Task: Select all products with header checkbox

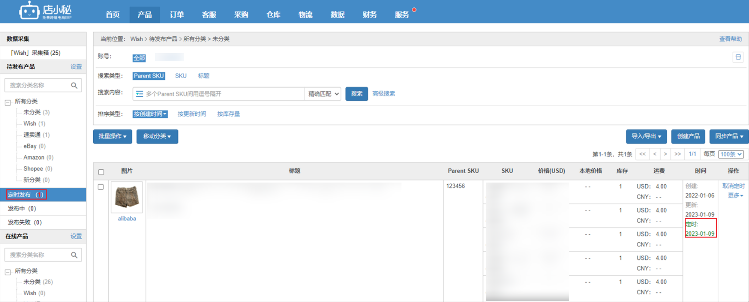Action: (x=101, y=172)
